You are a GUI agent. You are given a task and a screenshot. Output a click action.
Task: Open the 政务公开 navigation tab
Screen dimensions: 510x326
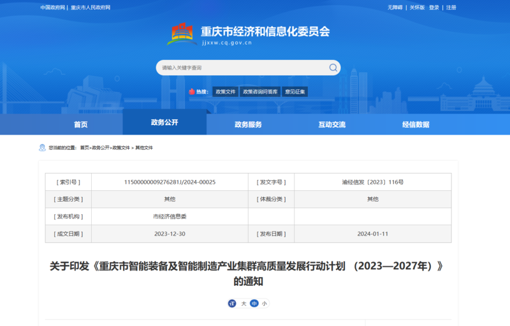164,122
